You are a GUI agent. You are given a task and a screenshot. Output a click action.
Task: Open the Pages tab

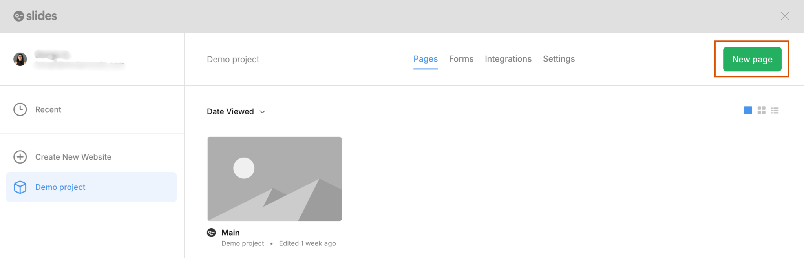coord(425,59)
